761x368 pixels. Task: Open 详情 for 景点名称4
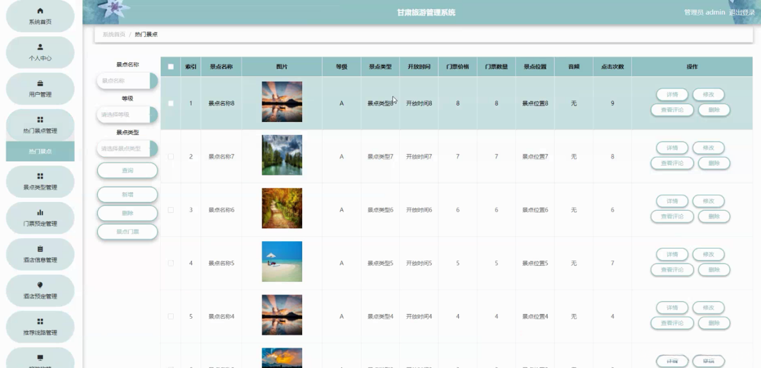(x=672, y=308)
